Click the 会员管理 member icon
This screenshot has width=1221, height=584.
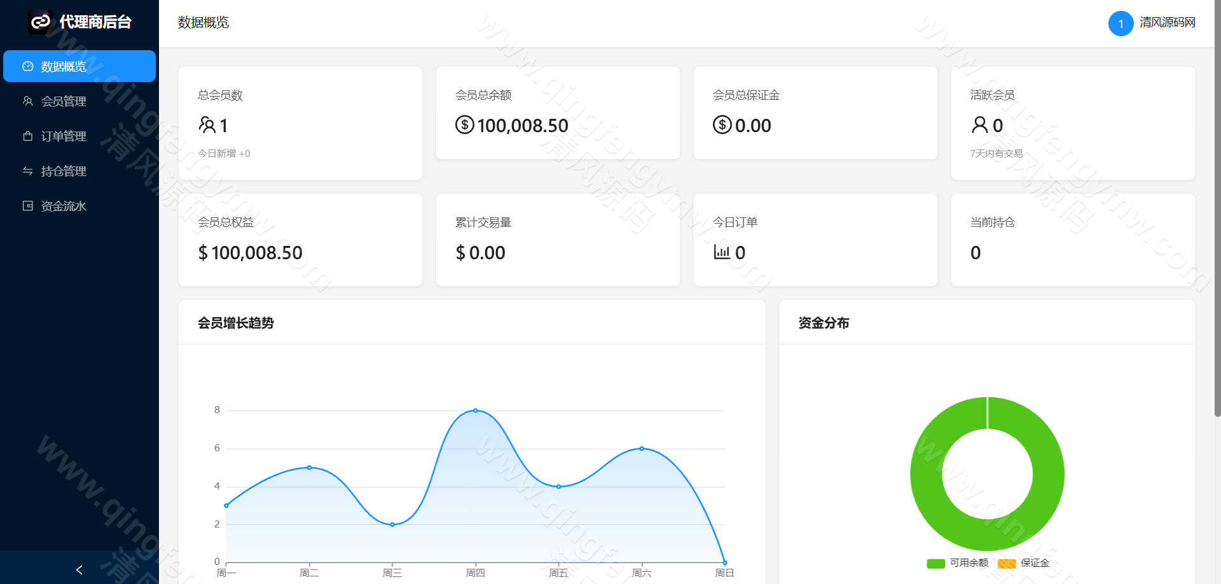26,100
